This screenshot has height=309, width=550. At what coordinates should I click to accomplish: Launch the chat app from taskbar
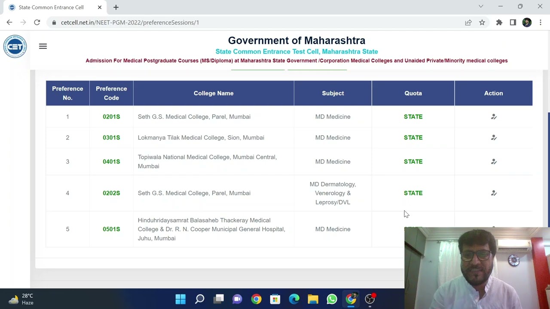[x=237, y=299]
